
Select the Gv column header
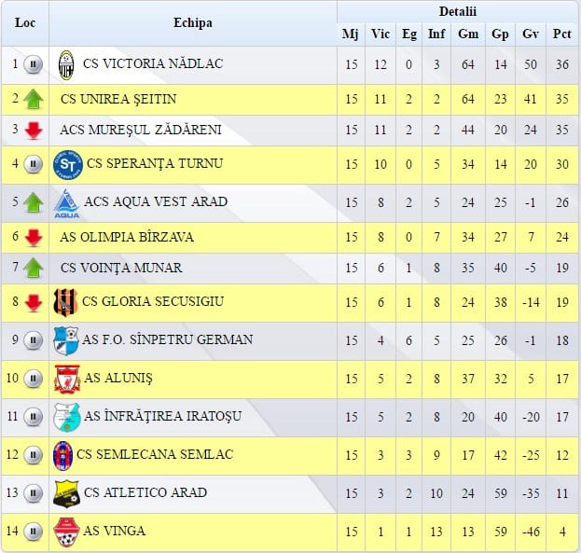[x=531, y=35]
